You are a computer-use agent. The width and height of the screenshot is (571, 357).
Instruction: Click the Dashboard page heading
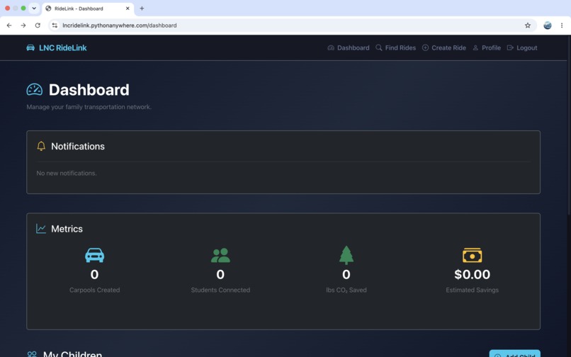(89, 90)
